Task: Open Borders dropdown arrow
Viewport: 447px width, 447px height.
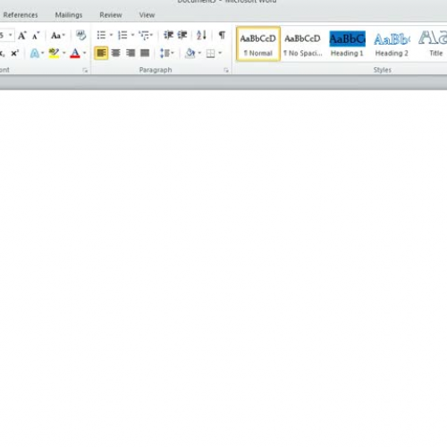Action: pos(220,54)
